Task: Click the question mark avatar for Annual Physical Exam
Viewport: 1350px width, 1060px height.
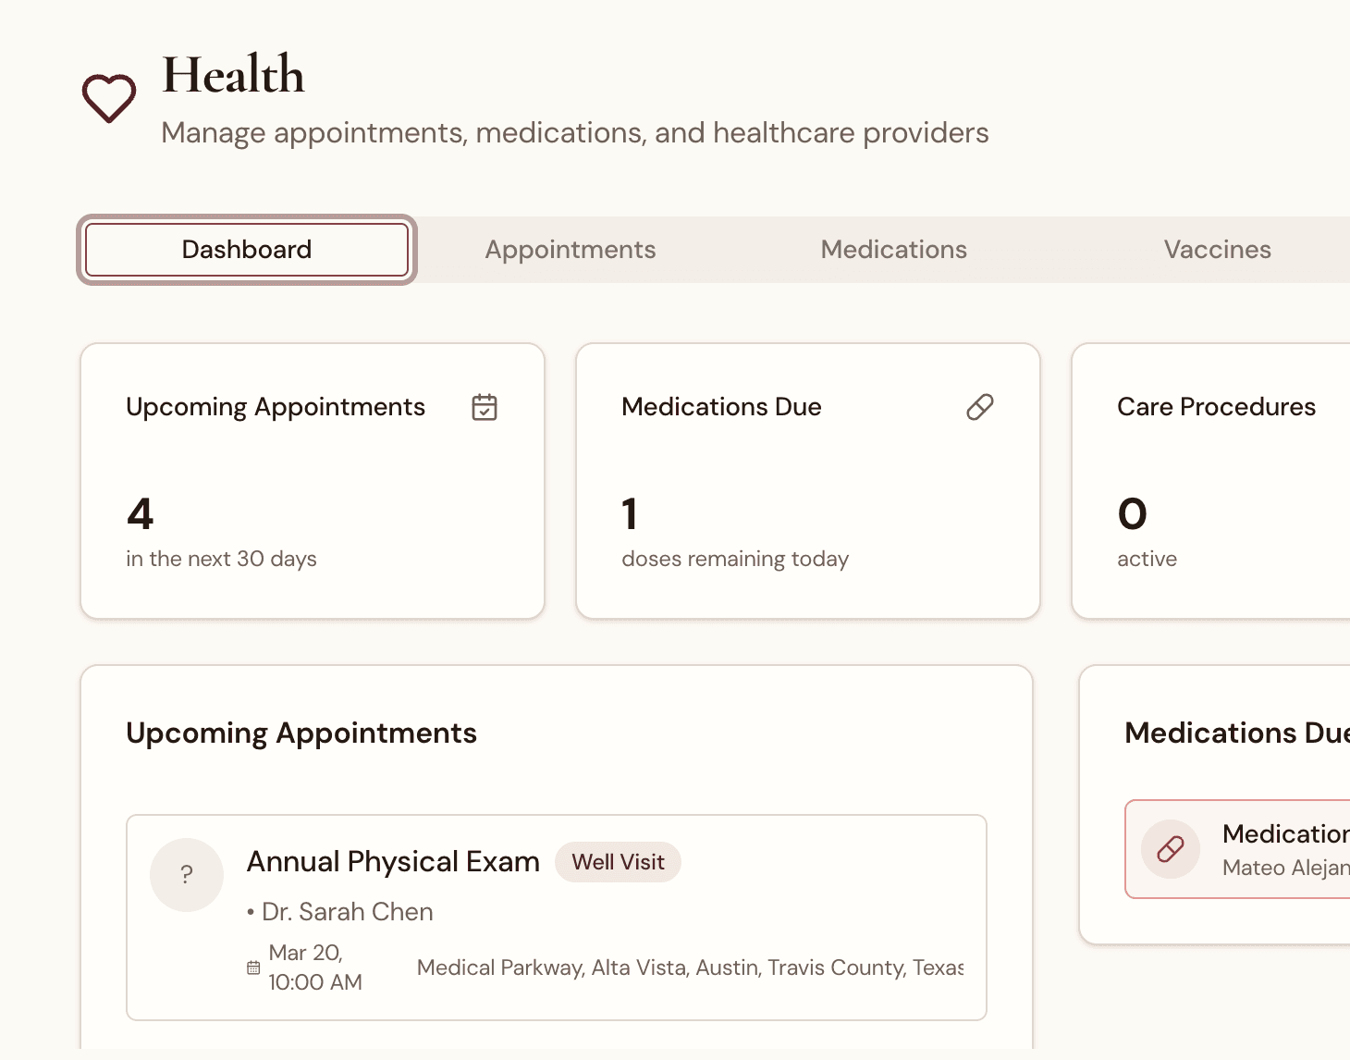Action: tap(187, 874)
